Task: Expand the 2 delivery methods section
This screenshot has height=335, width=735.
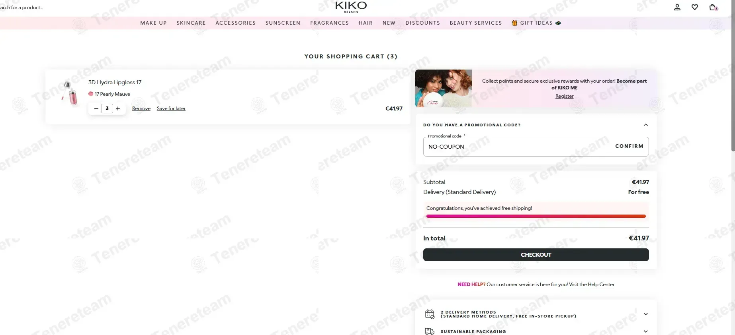Action: [646, 314]
